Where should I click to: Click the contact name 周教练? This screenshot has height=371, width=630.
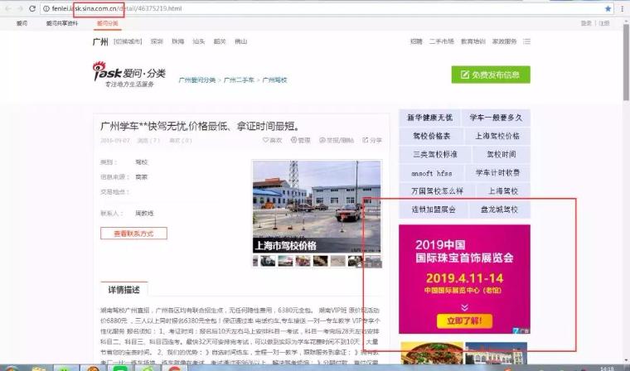144,213
